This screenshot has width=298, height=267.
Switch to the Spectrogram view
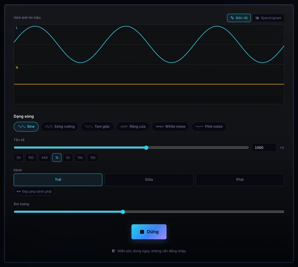pos(268,18)
